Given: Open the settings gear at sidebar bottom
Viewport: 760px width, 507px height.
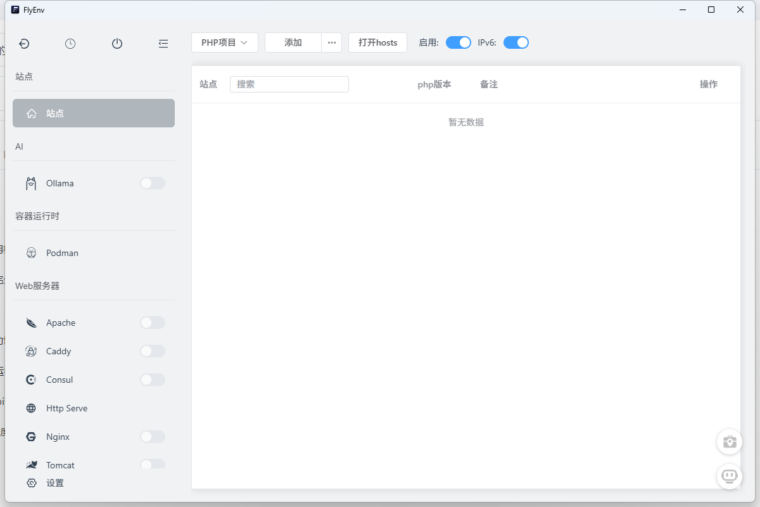Looking at the screenshot, I should pos(32,483).
